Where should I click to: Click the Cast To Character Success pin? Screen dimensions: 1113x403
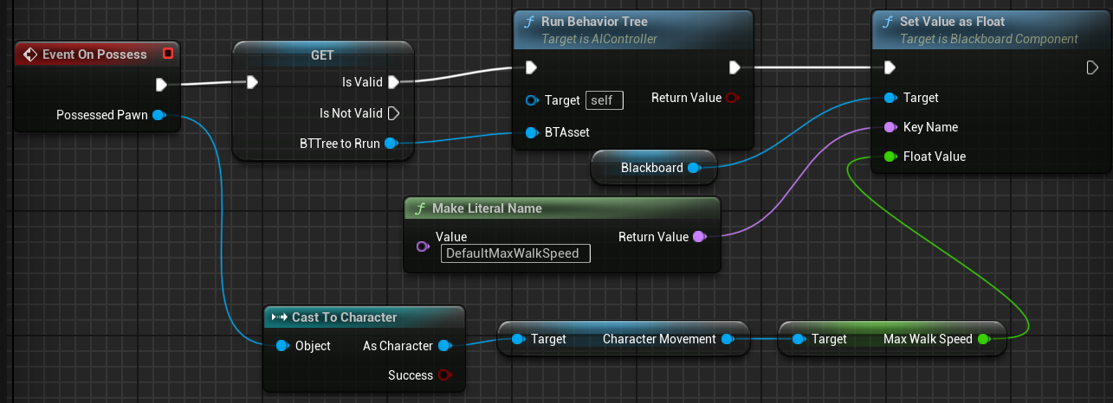tap(444, 375)
